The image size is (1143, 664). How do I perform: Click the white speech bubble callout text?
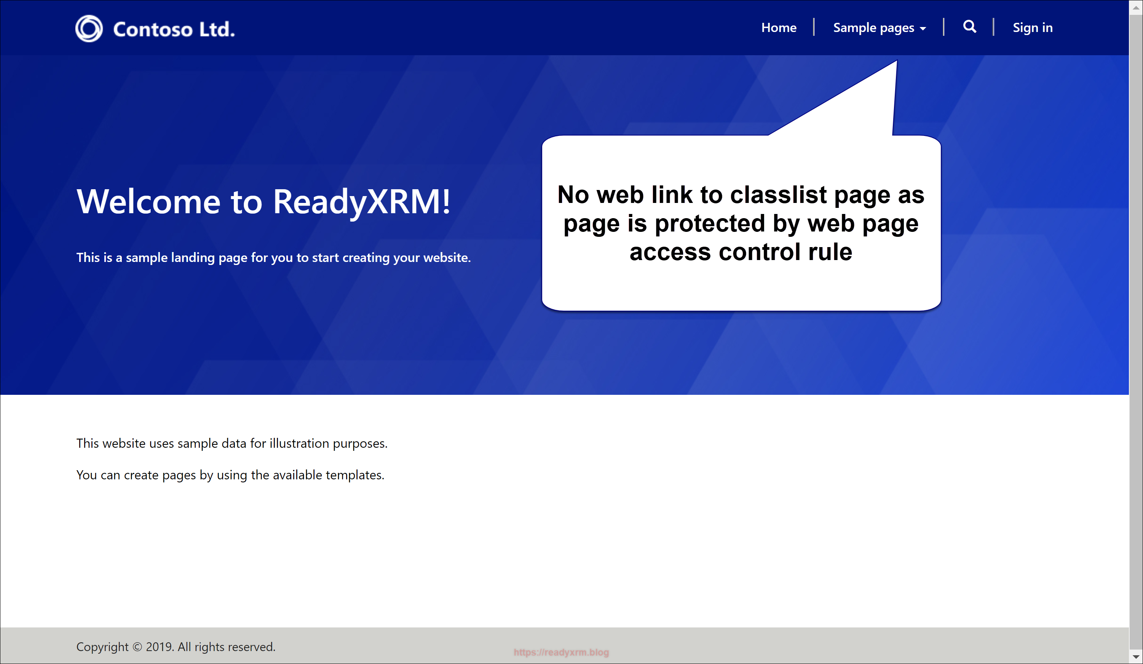click(741, 223)
